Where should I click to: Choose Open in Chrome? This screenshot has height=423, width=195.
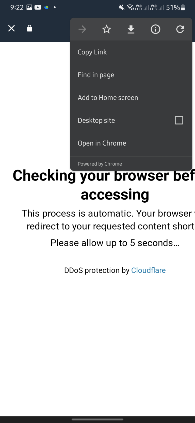(102, 143)
